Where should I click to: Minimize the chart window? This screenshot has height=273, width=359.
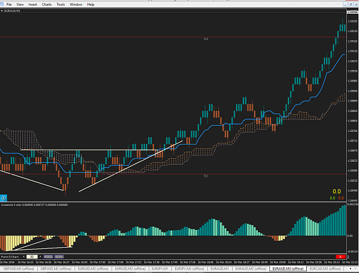tap(345, 5)
